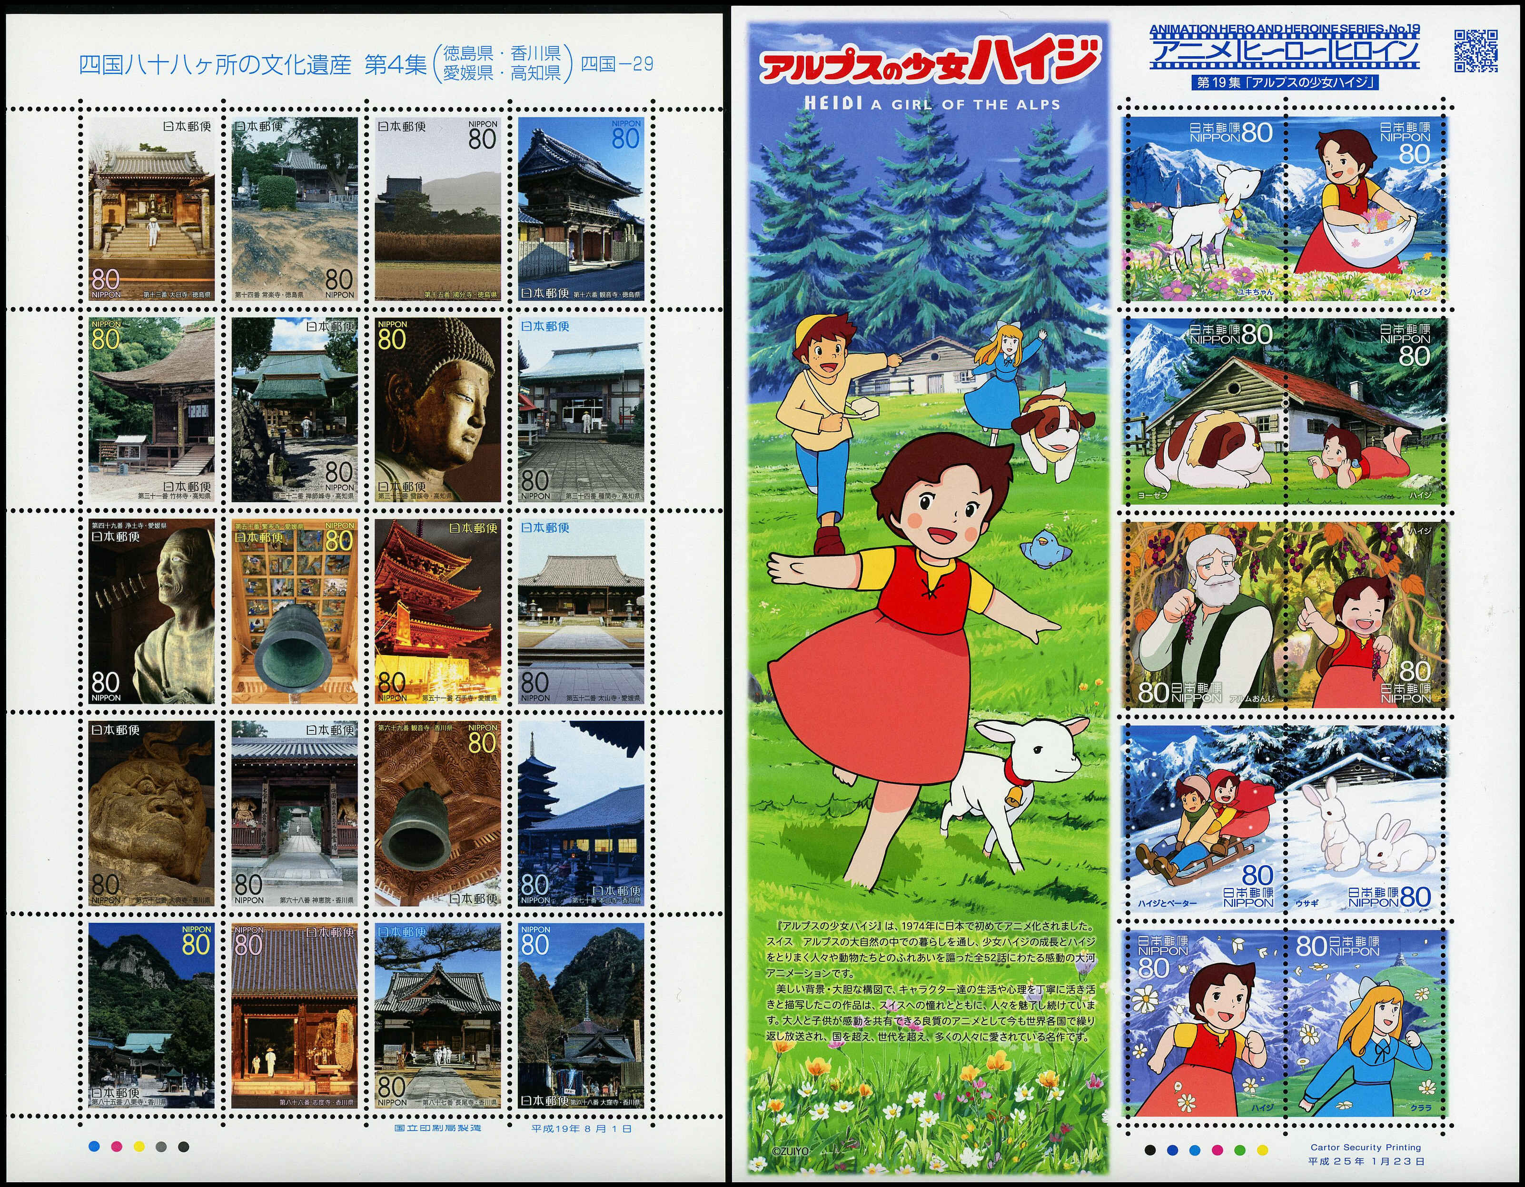Select the Okubo-ji temple mountain valley stamp
Viewport: 1525px width, 1187px height.
[x=581, y=1016]
